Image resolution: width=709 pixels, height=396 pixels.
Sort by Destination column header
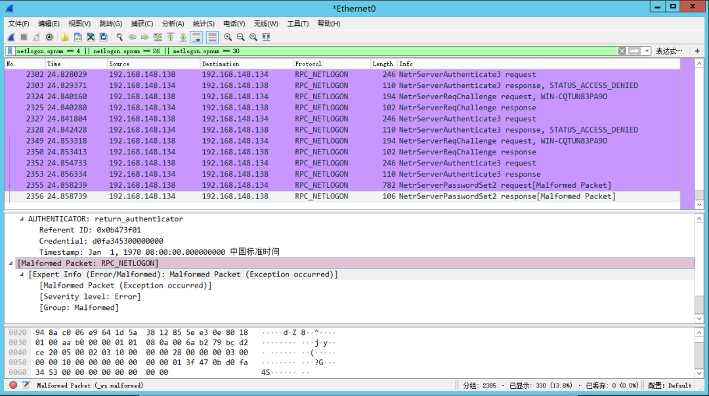pos(246,64)
